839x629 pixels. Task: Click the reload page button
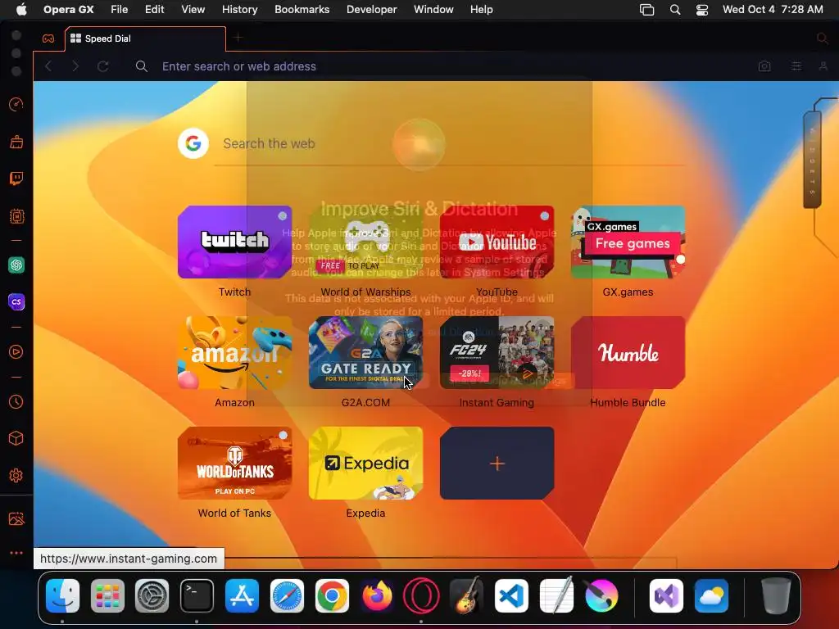[x=102, y=66]
